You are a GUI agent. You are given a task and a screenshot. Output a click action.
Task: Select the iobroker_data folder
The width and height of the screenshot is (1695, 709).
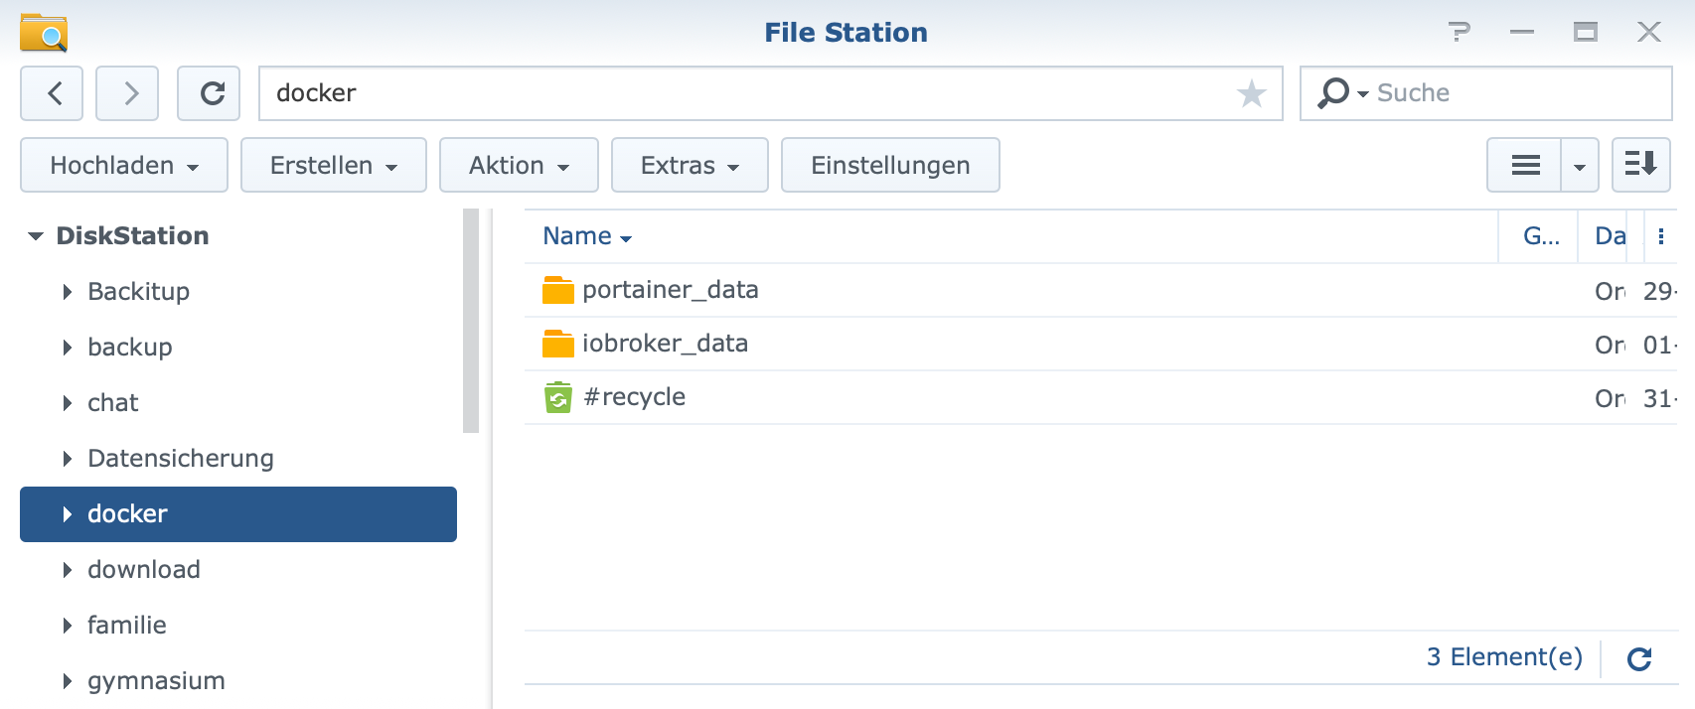tap(665, 344)
